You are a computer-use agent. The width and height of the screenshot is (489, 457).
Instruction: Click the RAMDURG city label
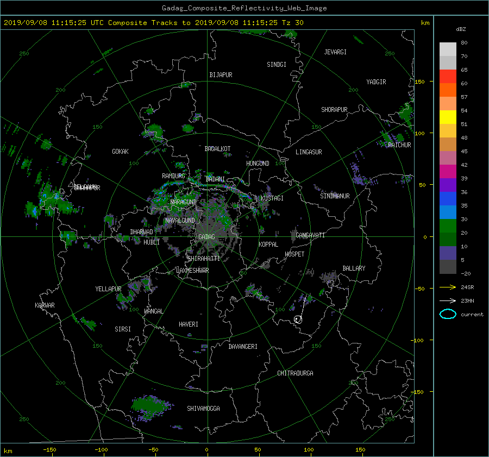coord(173,176)
